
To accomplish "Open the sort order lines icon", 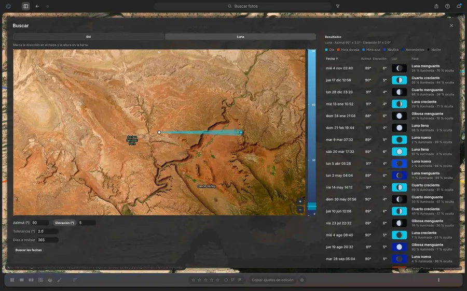I will (75, 280).
